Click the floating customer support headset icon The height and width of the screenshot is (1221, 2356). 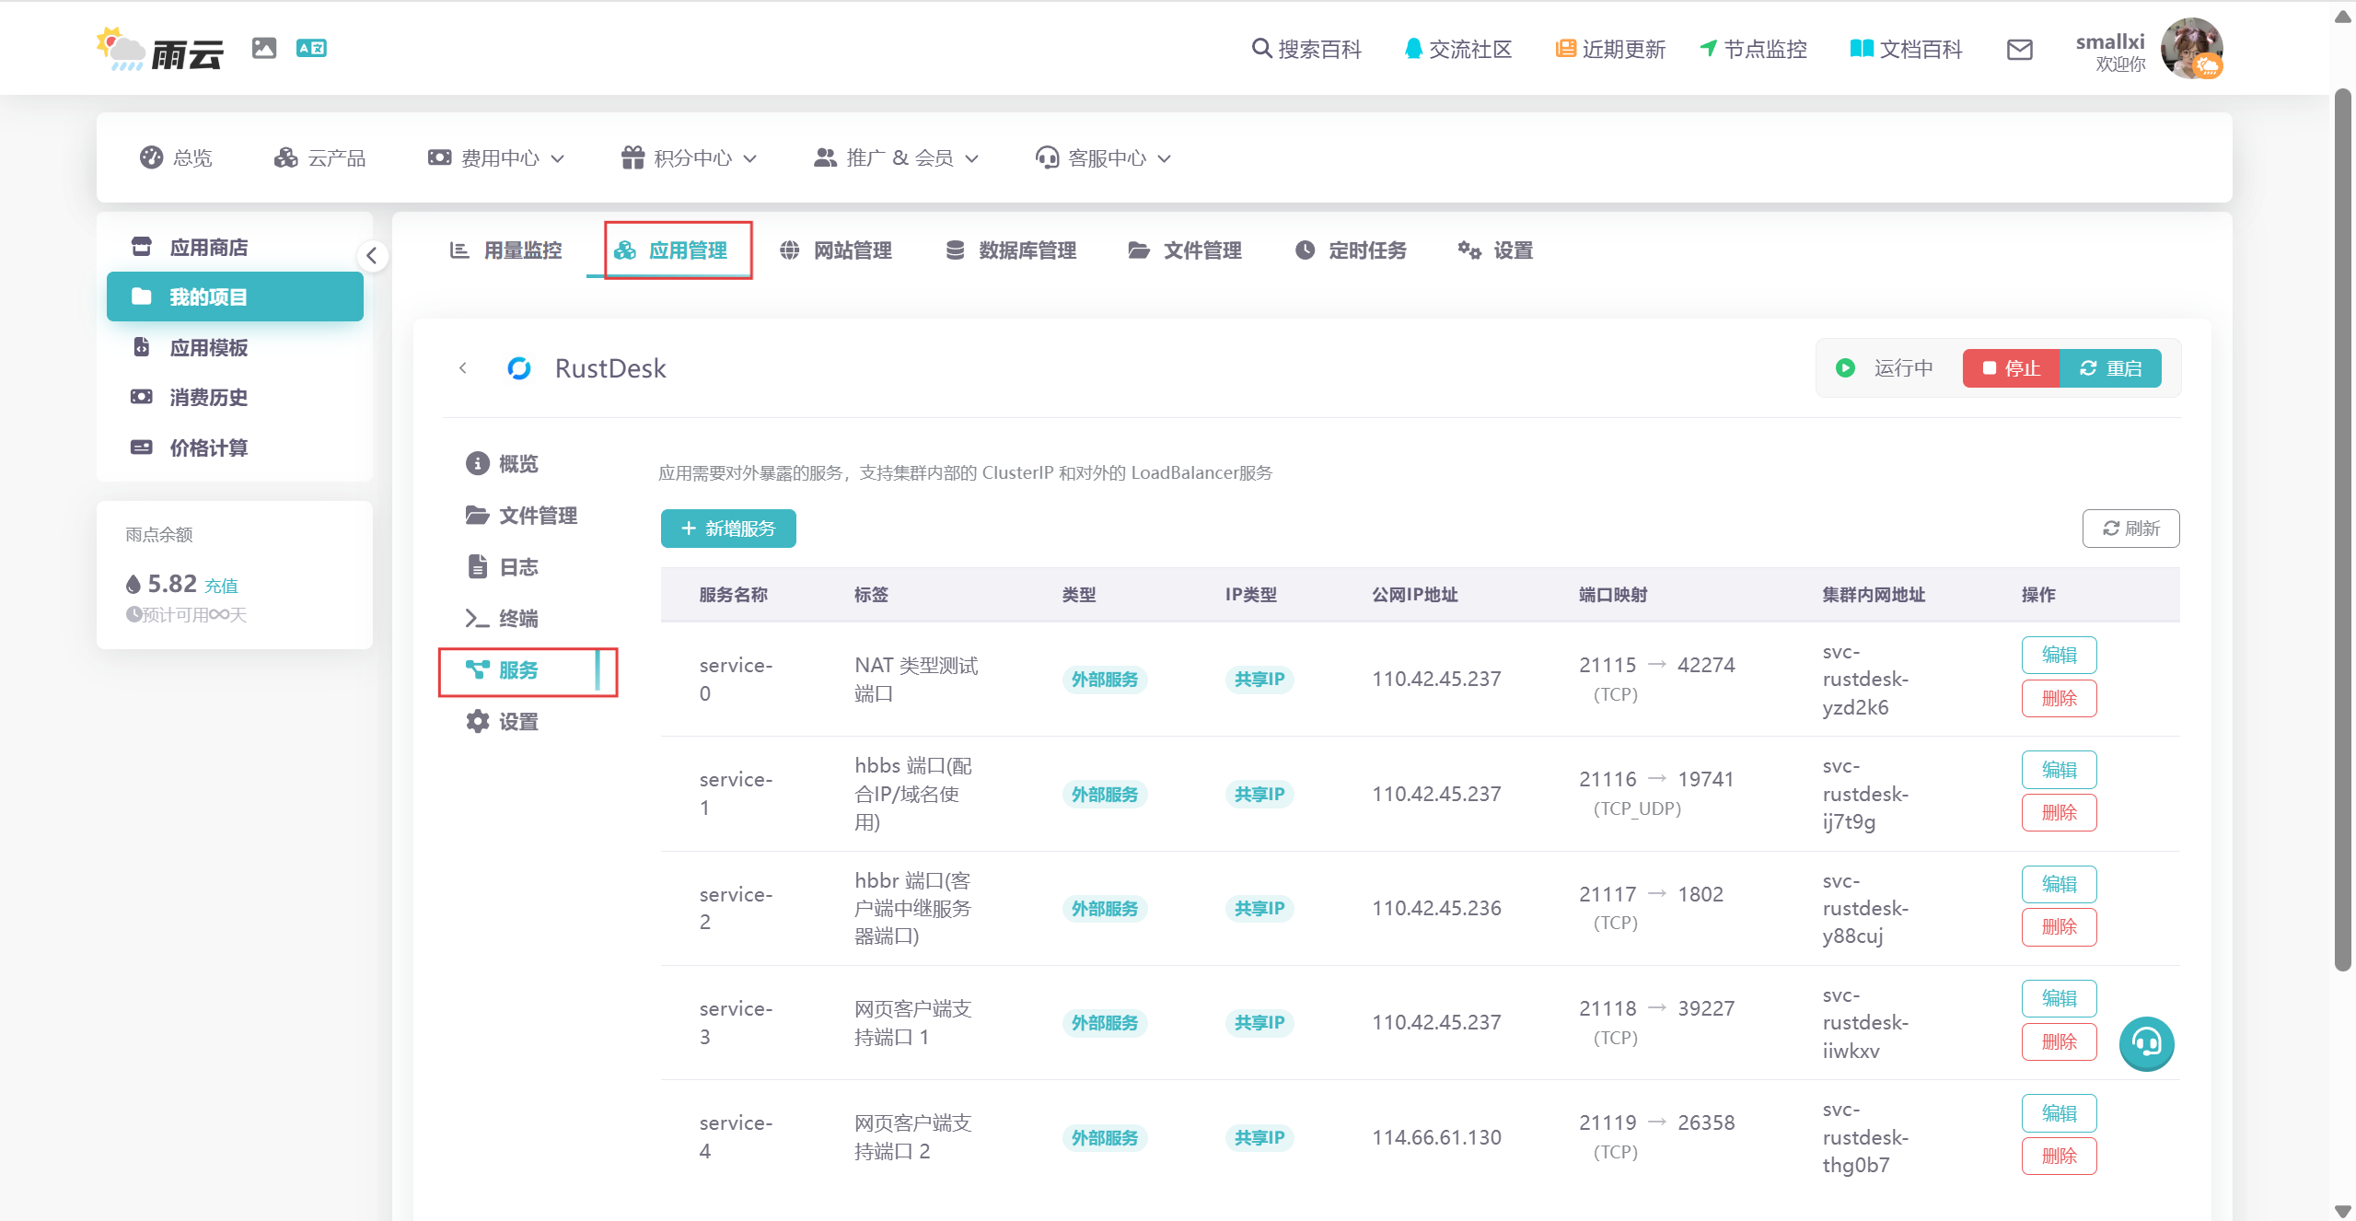[x=2146, y=1042]
